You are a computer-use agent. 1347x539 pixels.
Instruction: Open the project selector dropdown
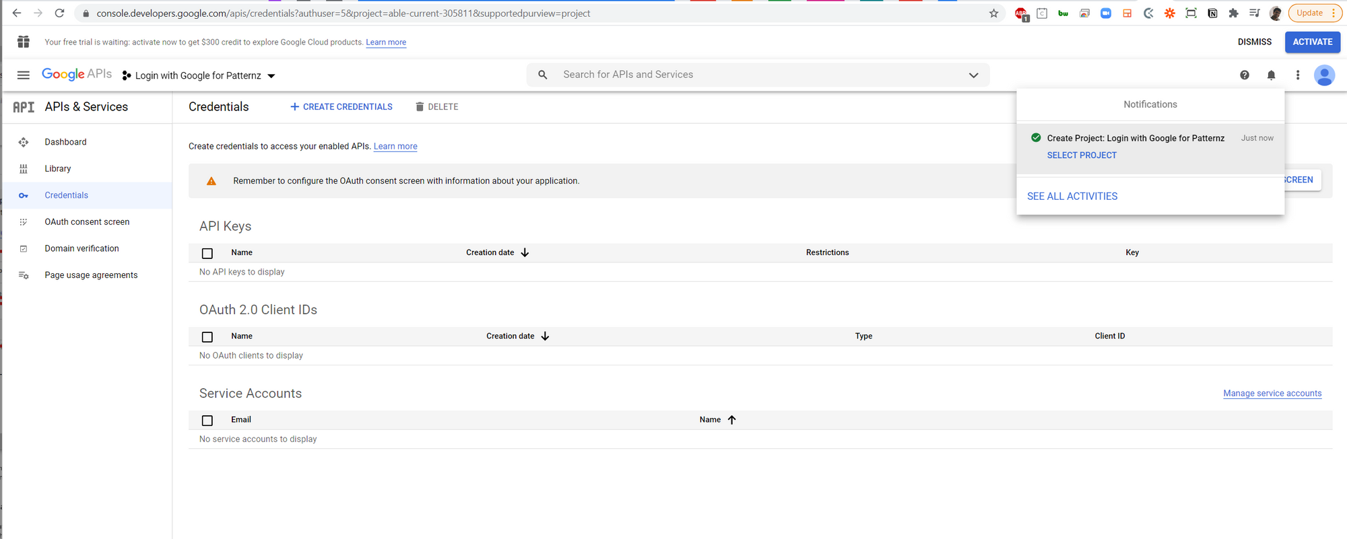point(199,75)
